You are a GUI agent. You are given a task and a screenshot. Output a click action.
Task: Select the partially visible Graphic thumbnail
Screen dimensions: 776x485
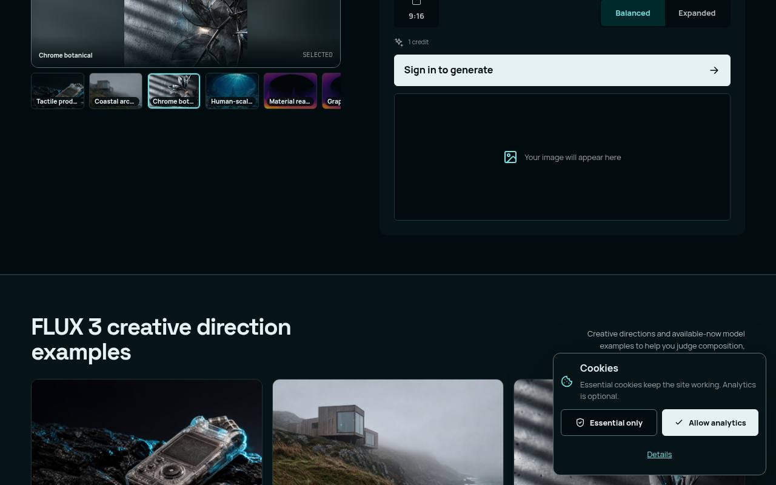pos(332,91)
